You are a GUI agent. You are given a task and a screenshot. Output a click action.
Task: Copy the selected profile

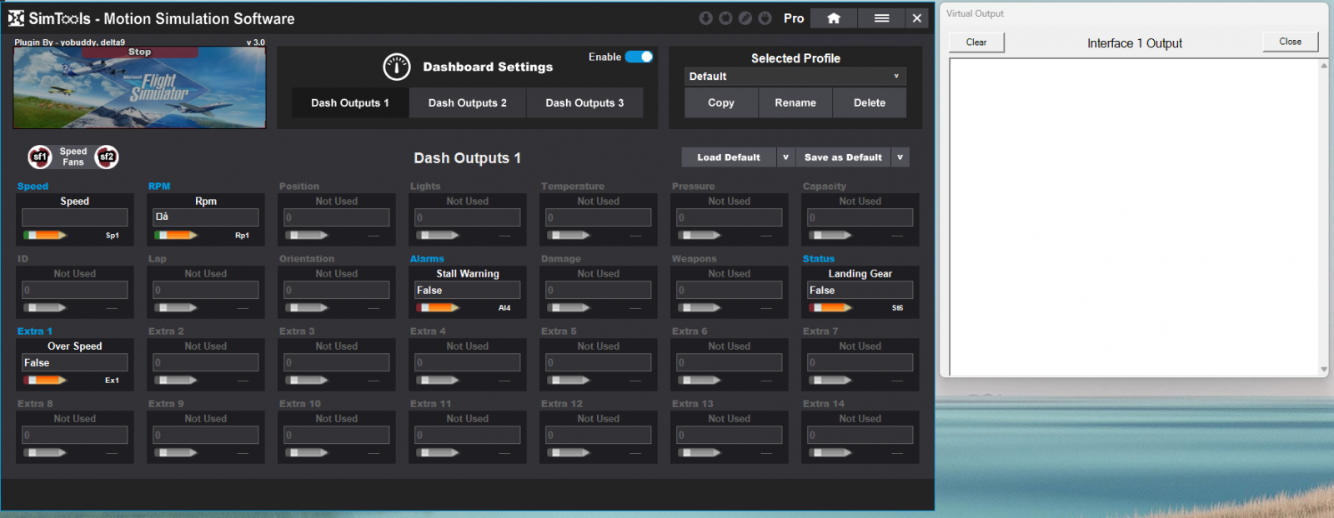(721, 103)
